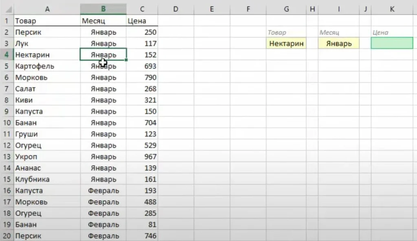Select row 16 header

[x=7, y=190]
